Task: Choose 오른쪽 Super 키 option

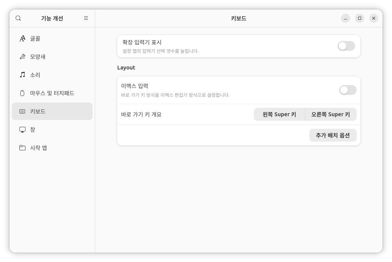Action: point(330,114)
